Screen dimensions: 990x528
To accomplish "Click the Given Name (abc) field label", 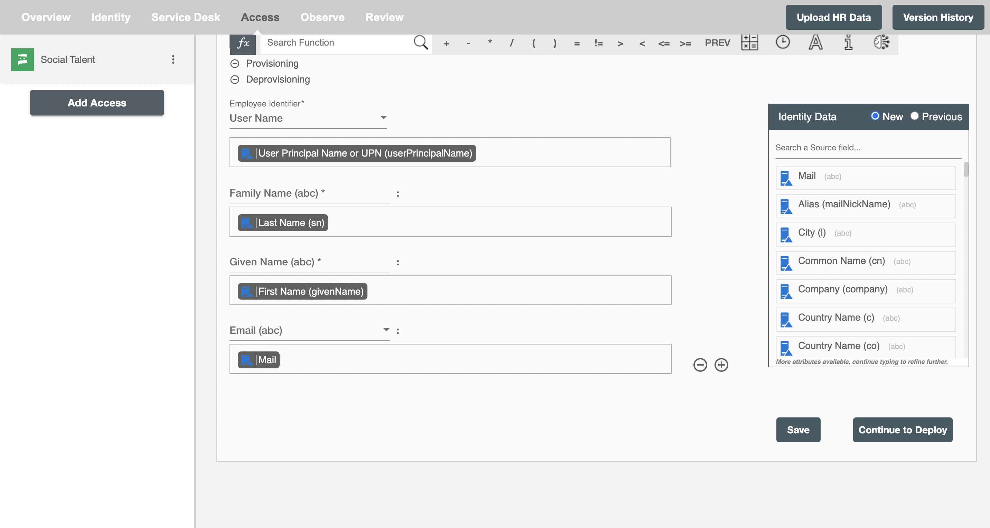I will pos(275,262).
